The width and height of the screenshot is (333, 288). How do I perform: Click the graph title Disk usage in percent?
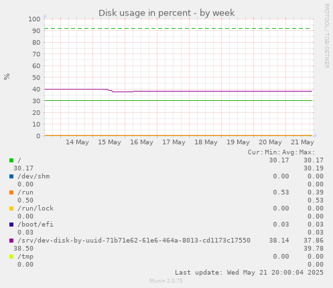pos(167,13)
